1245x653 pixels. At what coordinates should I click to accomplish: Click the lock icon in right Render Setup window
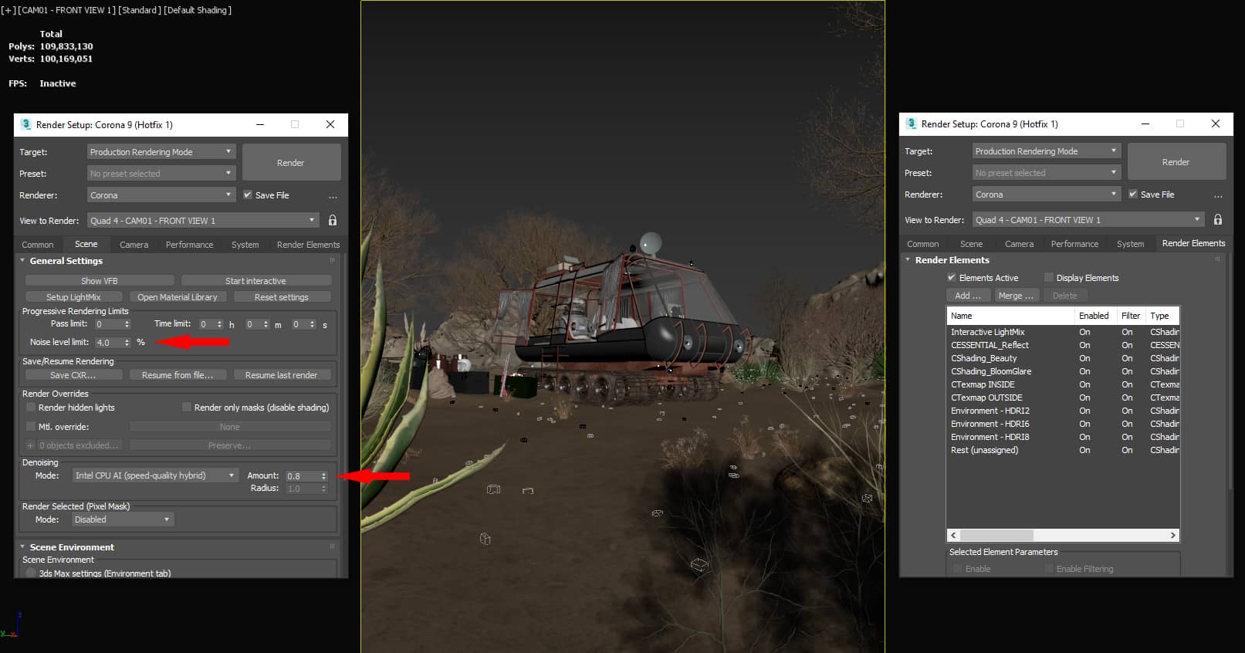pos(1218,220)
